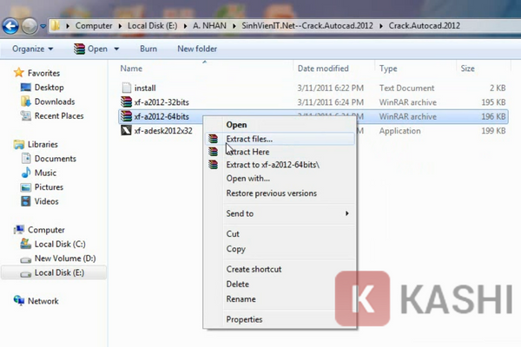Expand arrow before Crack.Autocad.2012 breadcrumb
This screenshot has width=521, height=347.
[381, 26]
